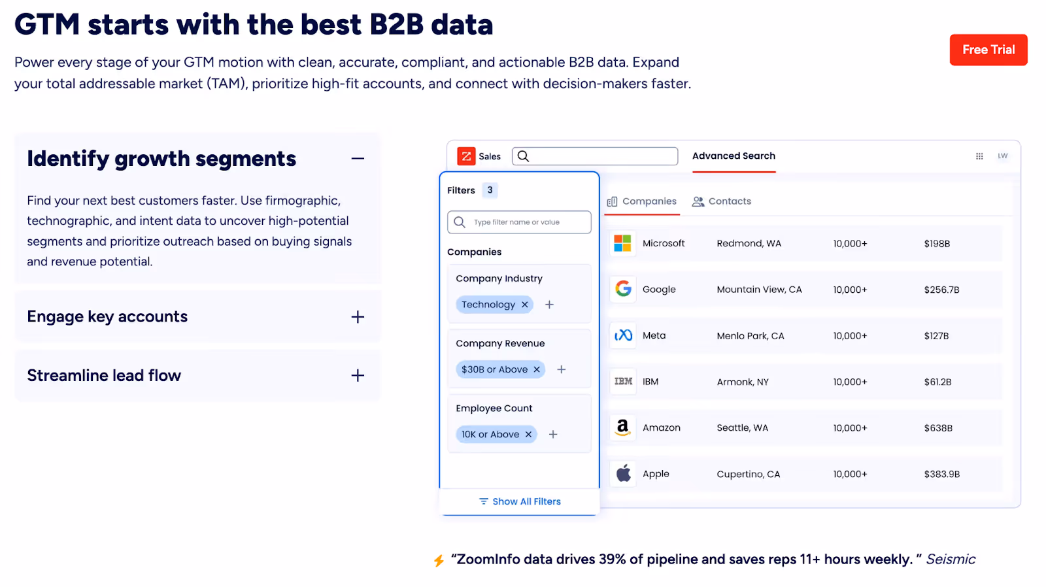Open the apps grid icon
The width and height of the screenshot is (1046, 587).
[979, 156]
